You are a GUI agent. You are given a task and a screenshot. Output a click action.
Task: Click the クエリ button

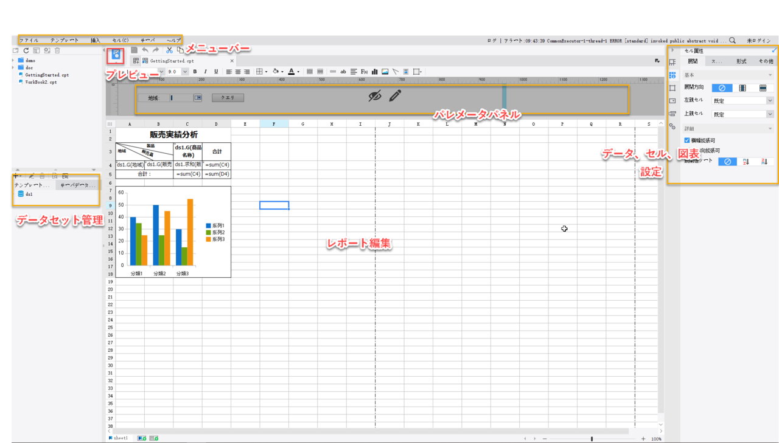pos(228,97)
